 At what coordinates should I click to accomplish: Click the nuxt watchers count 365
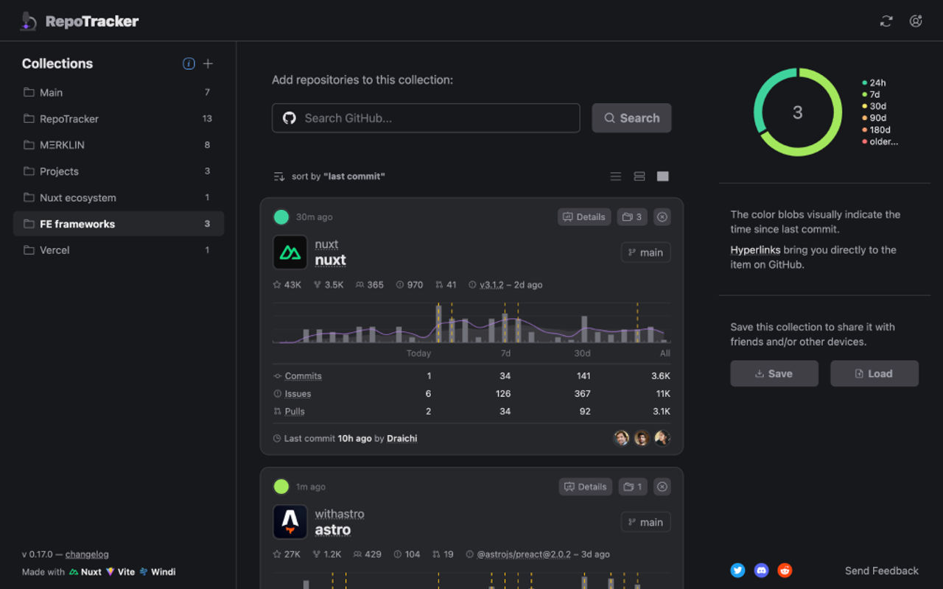(x=369, y=285)
